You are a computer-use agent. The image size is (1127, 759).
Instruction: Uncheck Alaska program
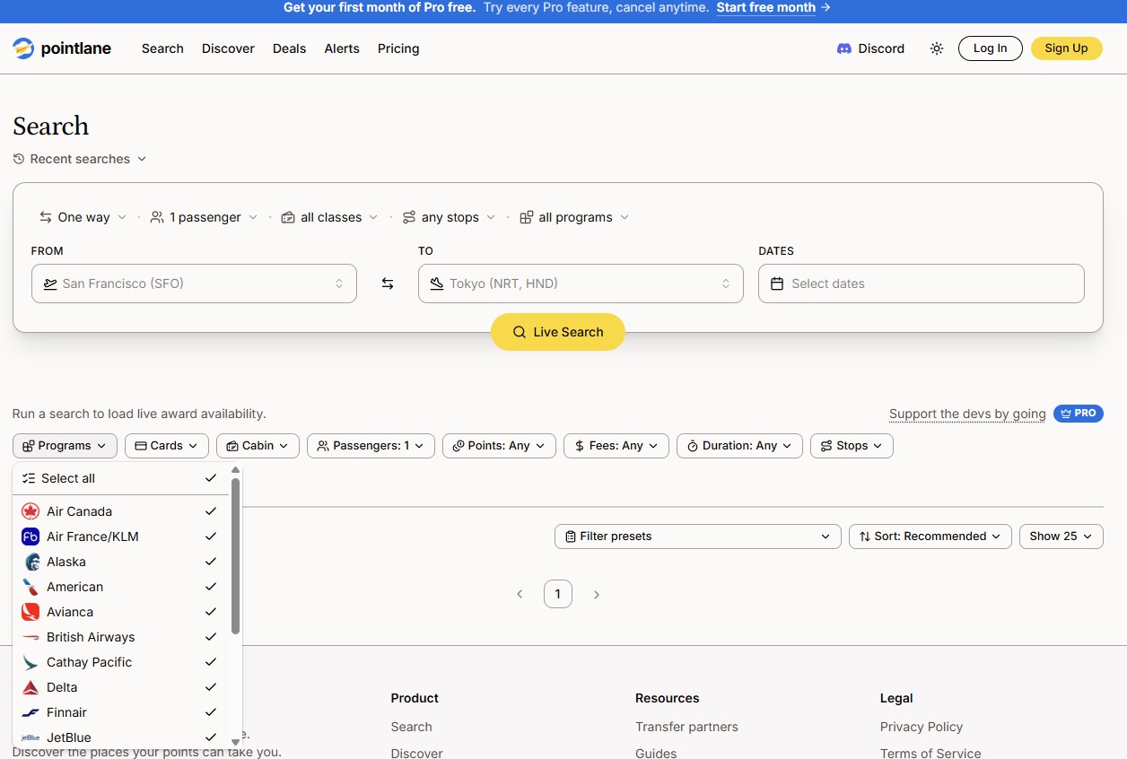click(x=211, y=562)
